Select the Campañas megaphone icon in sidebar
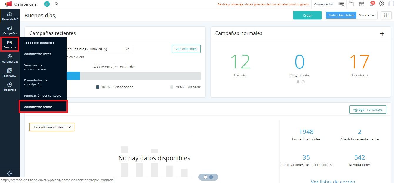 [x=10, y=30]
